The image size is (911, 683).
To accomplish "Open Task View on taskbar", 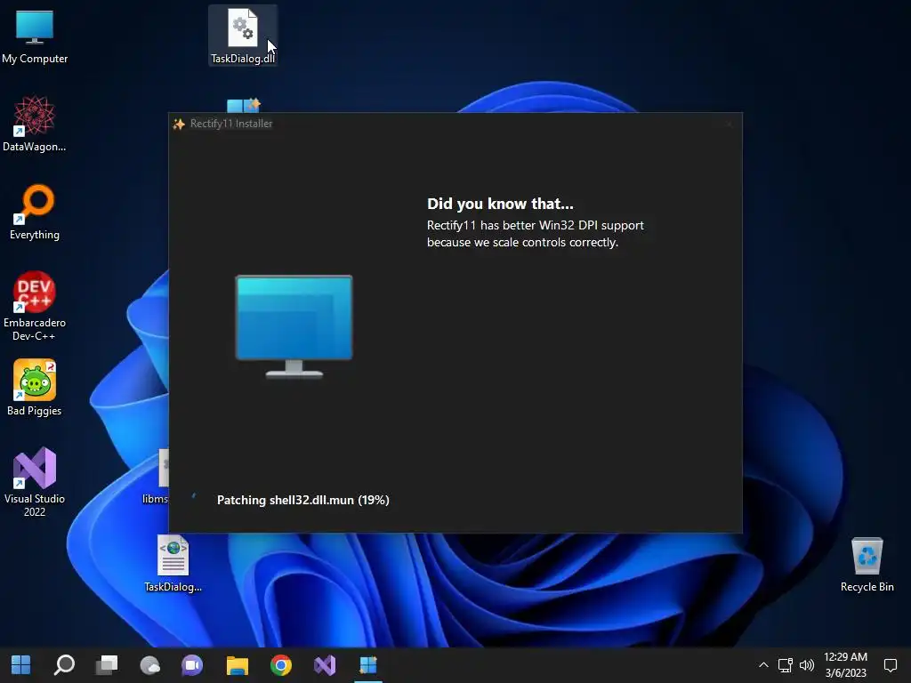I will [x=107, y=665].
